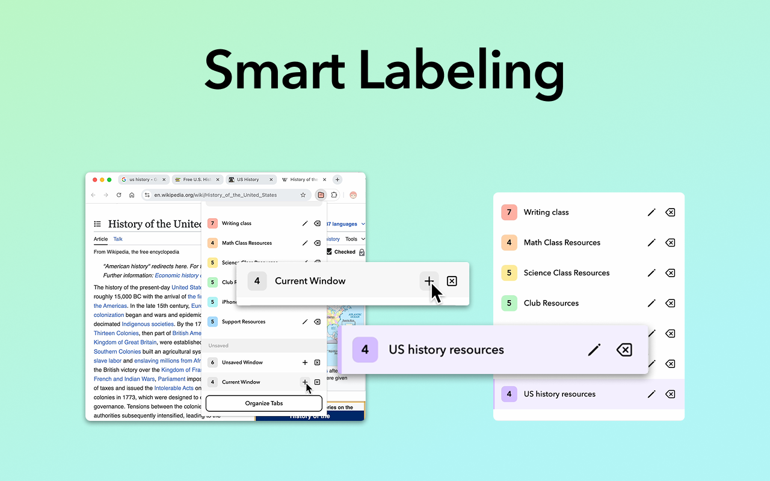The height and width of the screenshot is (481, 770).
Task: Follow the Indigenous societies link
Action: (x=147, y=324)
